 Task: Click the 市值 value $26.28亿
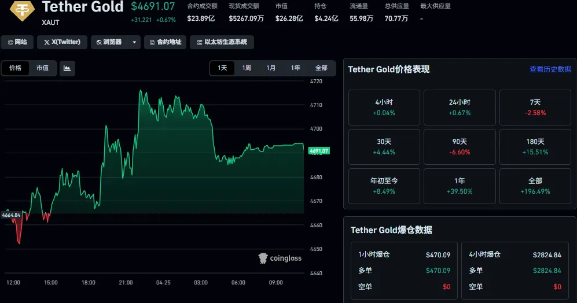coord(289,19)
